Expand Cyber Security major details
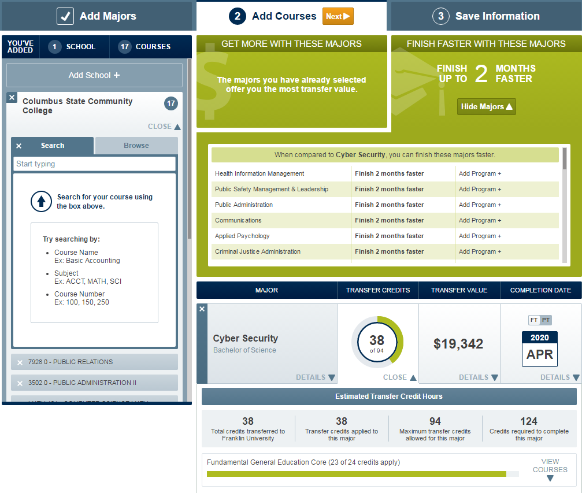Screen dimensions: 582x493 (316, 377)
